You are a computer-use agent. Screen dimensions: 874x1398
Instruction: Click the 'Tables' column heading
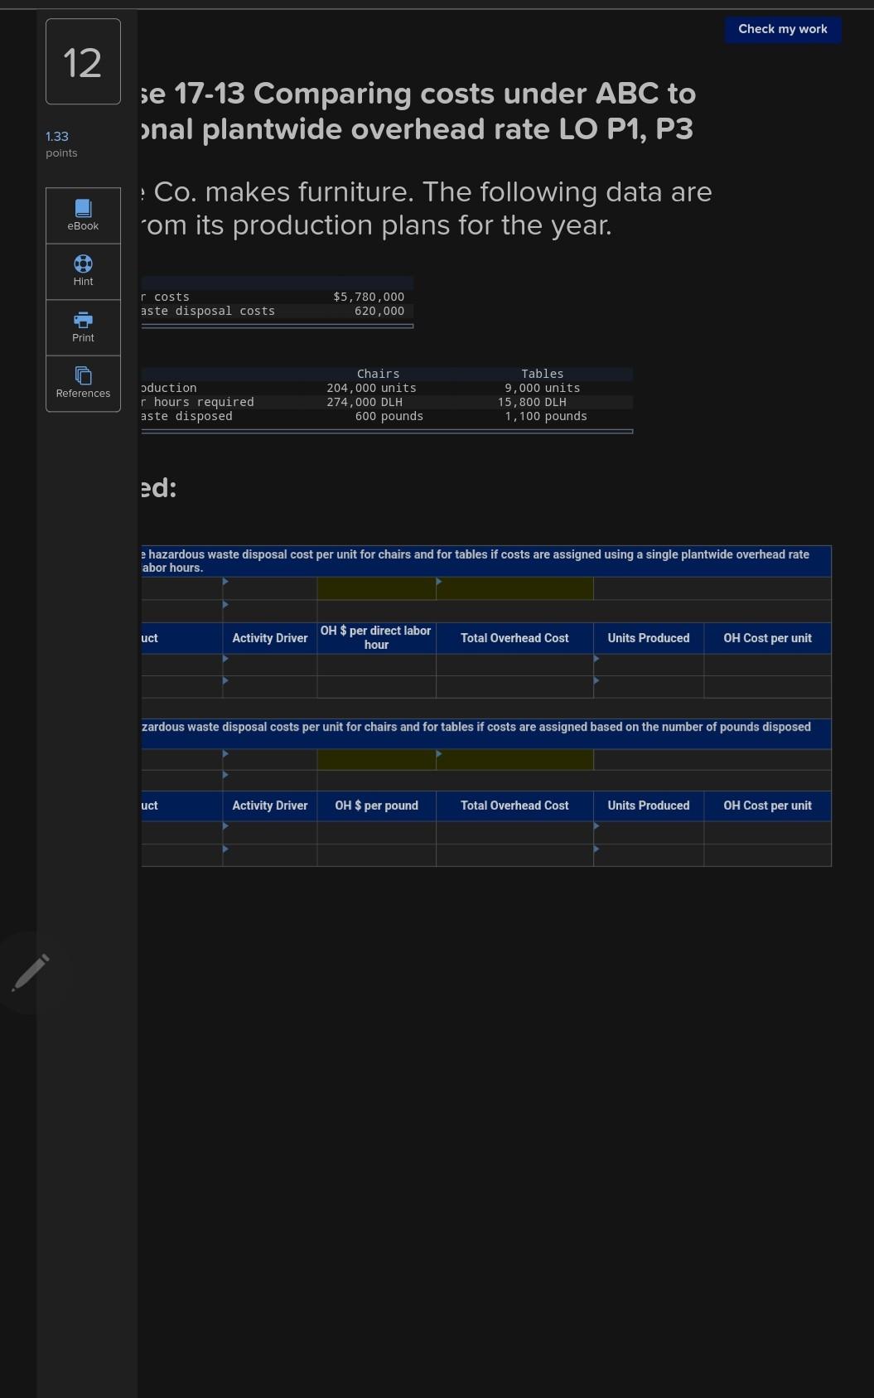click(542, 374)
